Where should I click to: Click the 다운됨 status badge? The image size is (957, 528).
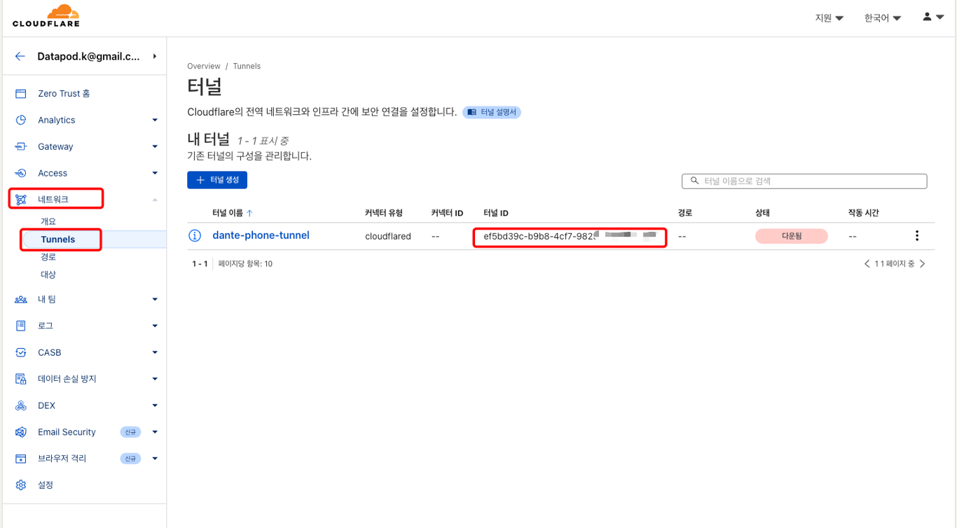[x=792, y=236]
